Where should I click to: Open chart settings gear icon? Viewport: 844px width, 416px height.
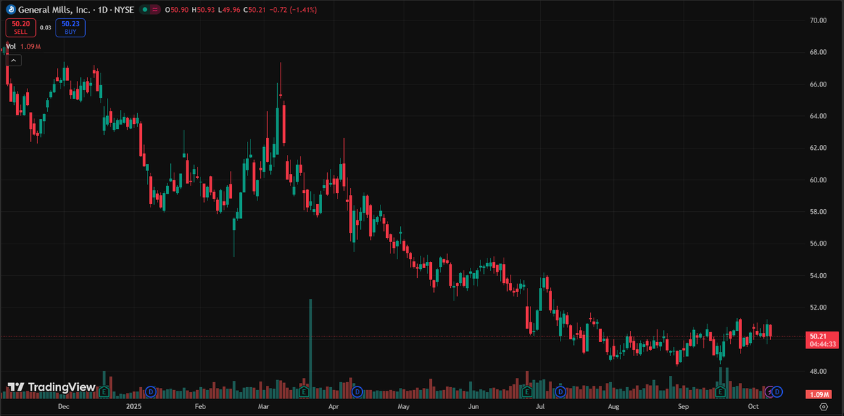coord(824,407)
